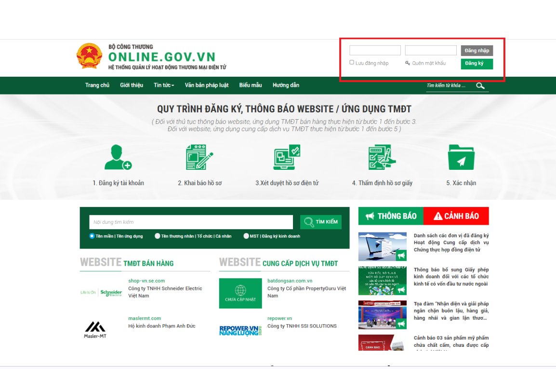This screenshot has width=556, height=369.
Task: Click the header search magnifier icon
Action: tap(480, 86)
